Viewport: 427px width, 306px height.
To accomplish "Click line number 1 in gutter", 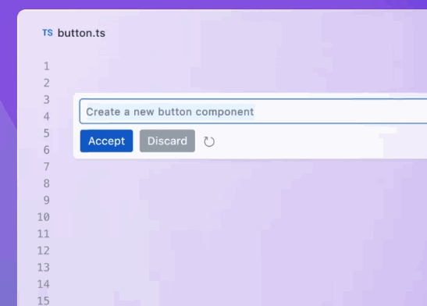I will [x=47, y=66].
